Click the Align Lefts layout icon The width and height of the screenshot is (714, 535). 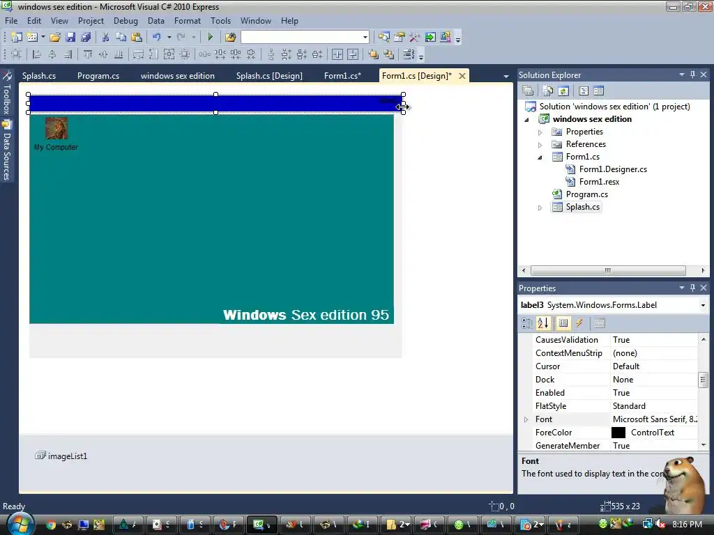37,54
